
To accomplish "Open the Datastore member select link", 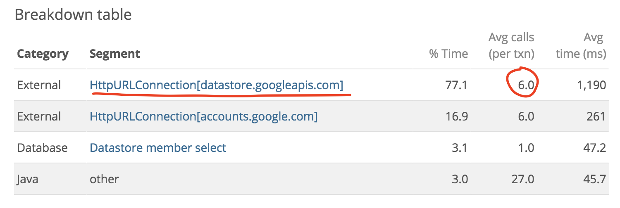I will [158, 148].
